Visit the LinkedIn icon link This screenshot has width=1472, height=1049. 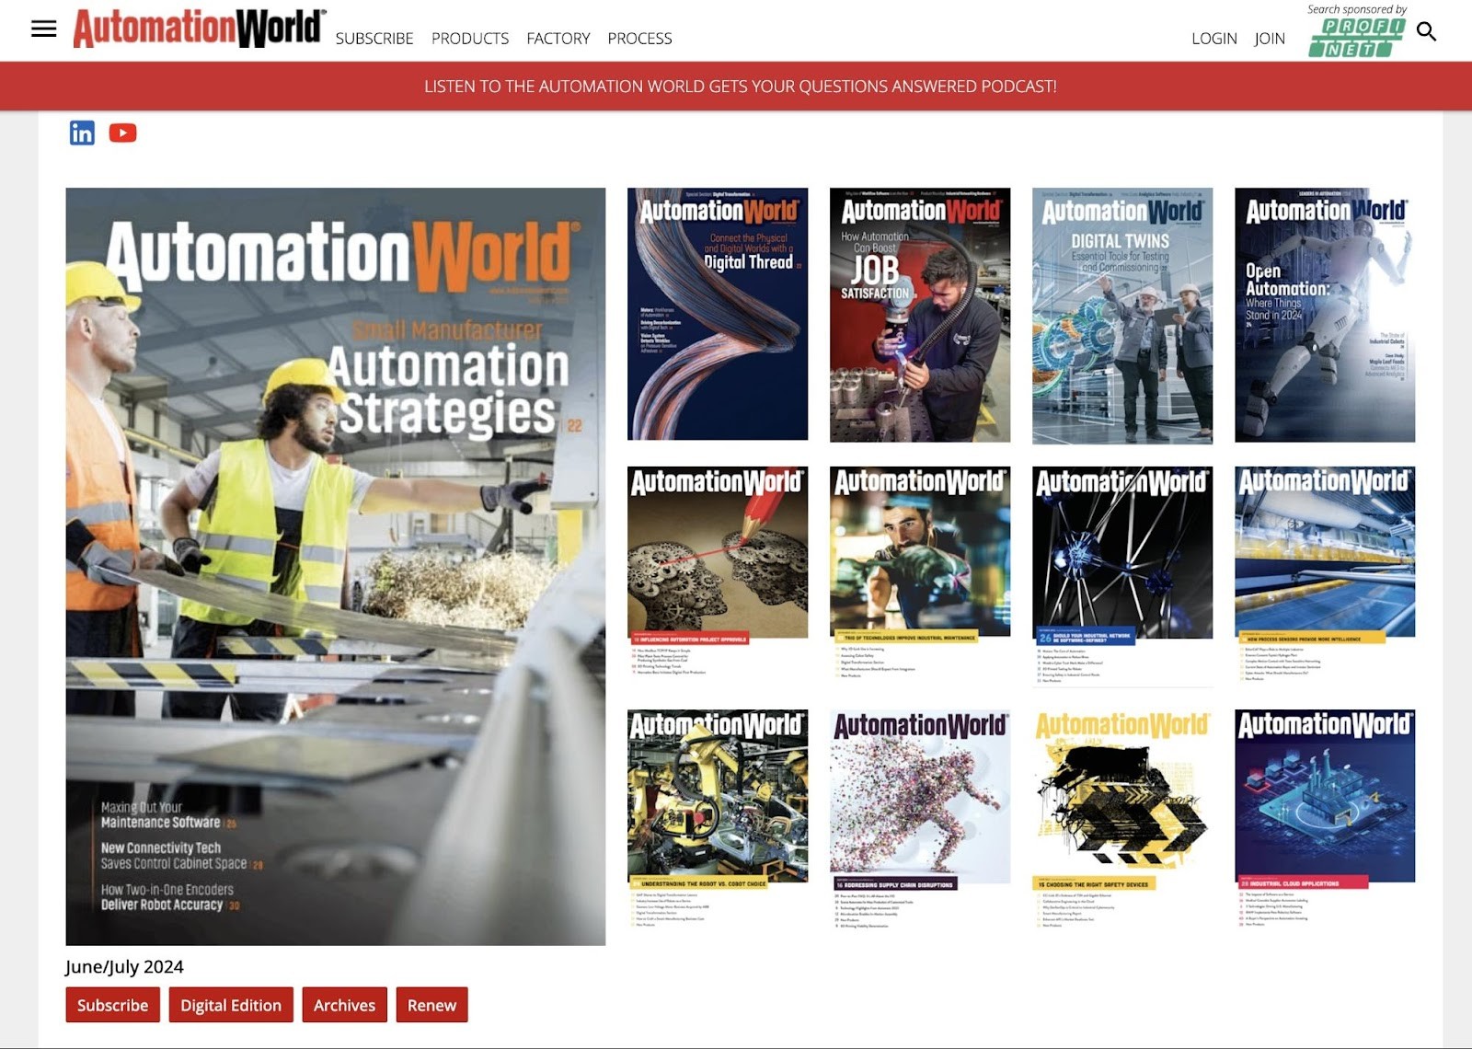(82, 133)
